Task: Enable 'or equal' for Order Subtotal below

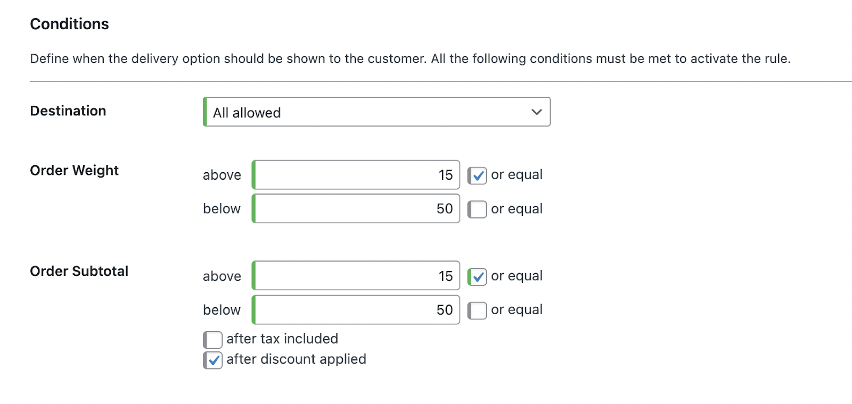Action: coord(477,310)
